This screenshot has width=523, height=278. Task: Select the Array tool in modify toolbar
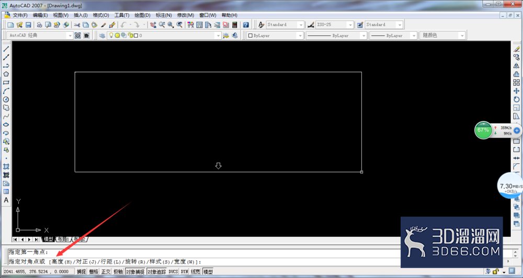point(516,82)
